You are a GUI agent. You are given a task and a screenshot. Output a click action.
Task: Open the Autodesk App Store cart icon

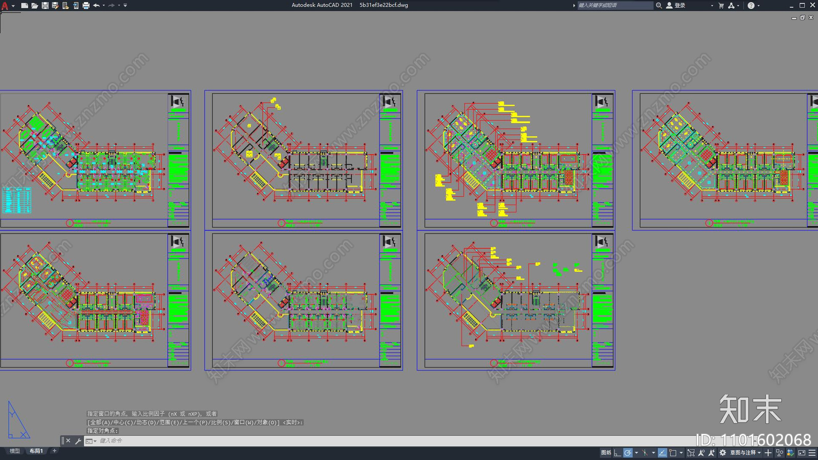click(x=721, y=6)
